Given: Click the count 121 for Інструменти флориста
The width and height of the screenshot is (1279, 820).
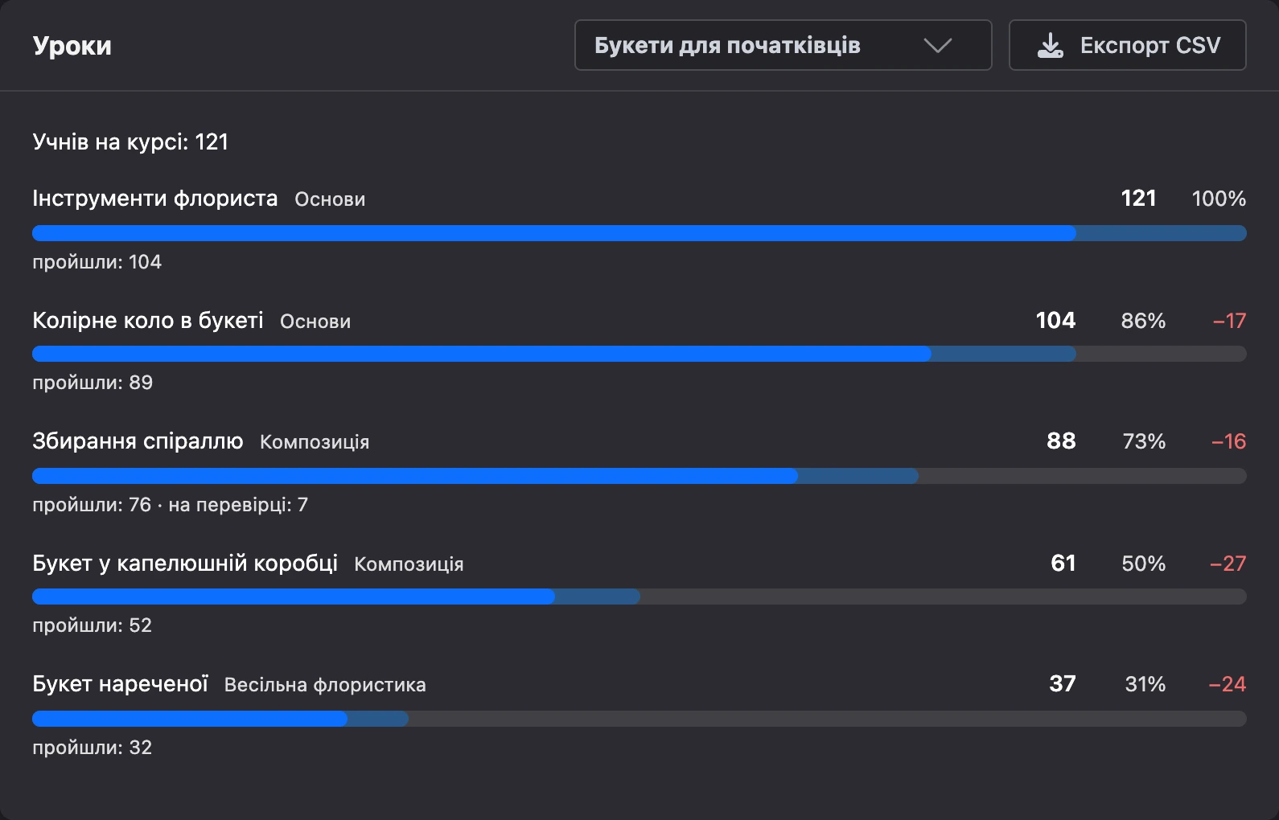Looking at the screenshot, I should [1138, 198].
